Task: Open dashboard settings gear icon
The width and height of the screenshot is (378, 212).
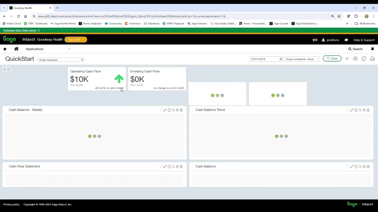Action: (x=356, y=59)
